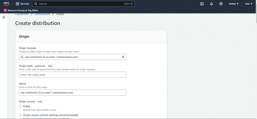Image resolution: width=257 pixels, height=119 pixels.
Task: Open the Services menu label
Action: 25,4
